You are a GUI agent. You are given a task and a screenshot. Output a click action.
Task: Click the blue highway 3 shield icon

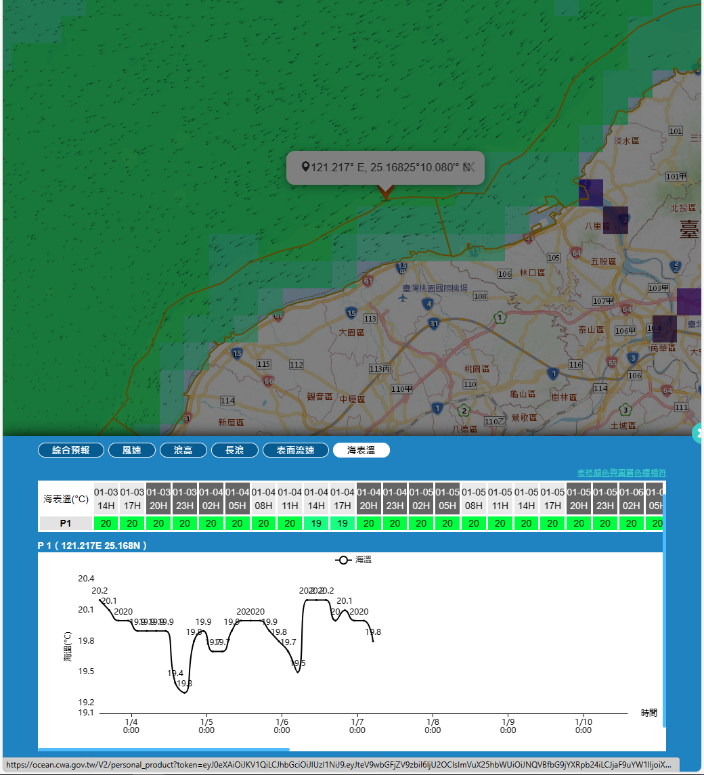(x=633, y=357)
